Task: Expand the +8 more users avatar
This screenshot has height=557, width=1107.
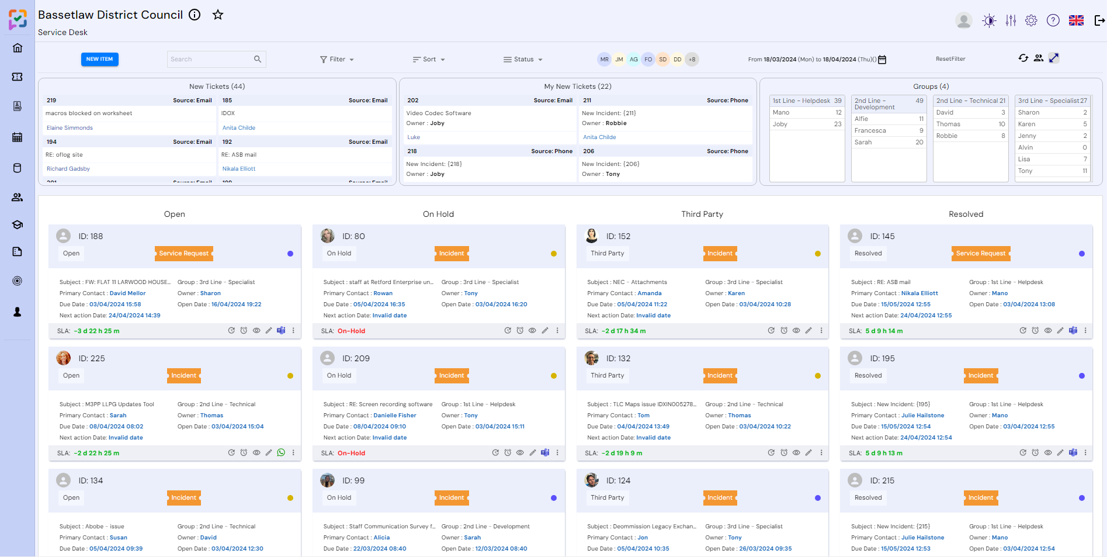Action: (692, 60)
